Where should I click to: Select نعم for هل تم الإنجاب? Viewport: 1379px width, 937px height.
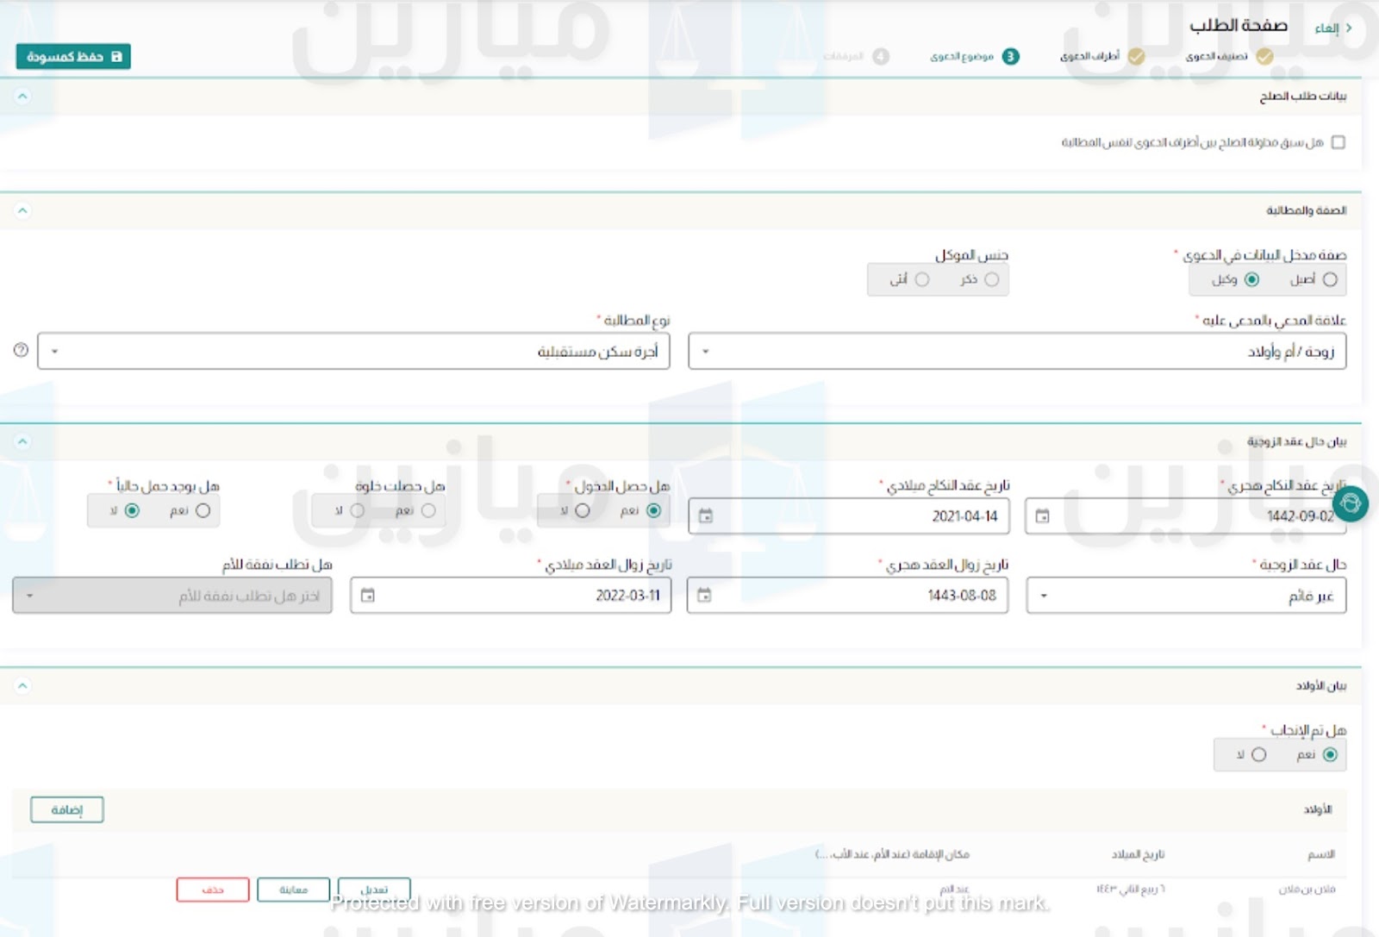point(1330,755)
